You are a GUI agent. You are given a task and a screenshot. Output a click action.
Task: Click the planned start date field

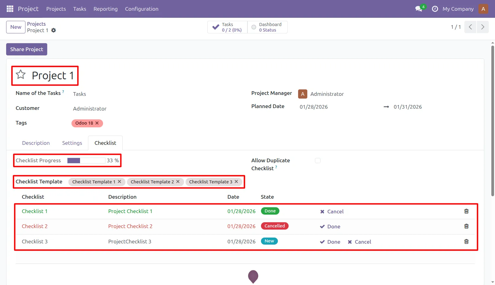[x=314, y=107]
